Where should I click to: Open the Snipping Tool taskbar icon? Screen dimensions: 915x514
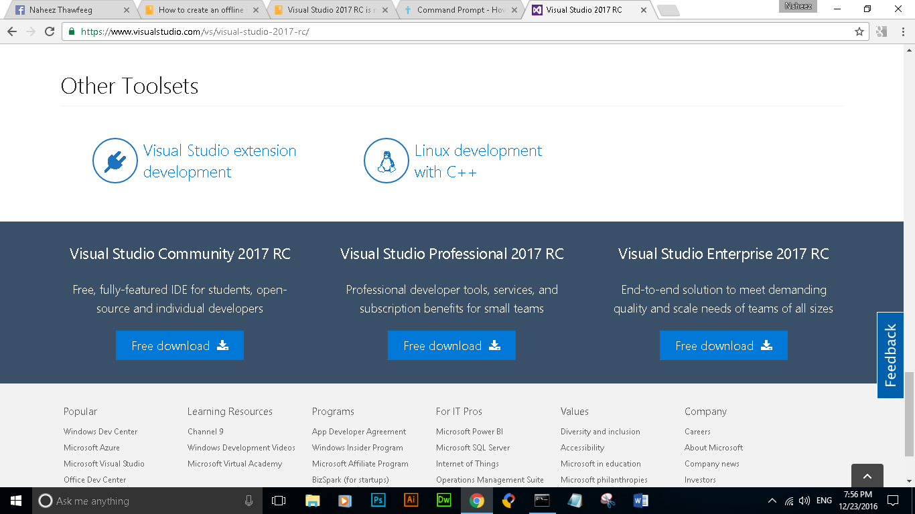[608, 501]
